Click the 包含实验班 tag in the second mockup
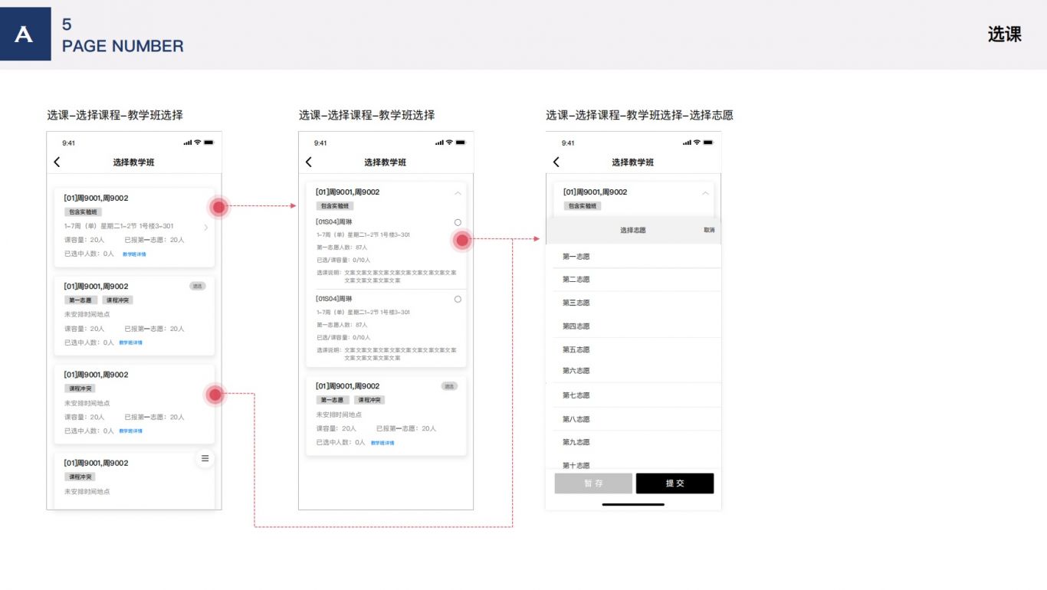 tap(335, 206)
